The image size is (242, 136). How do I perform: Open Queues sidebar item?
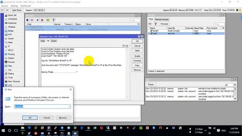coord(11,62)
